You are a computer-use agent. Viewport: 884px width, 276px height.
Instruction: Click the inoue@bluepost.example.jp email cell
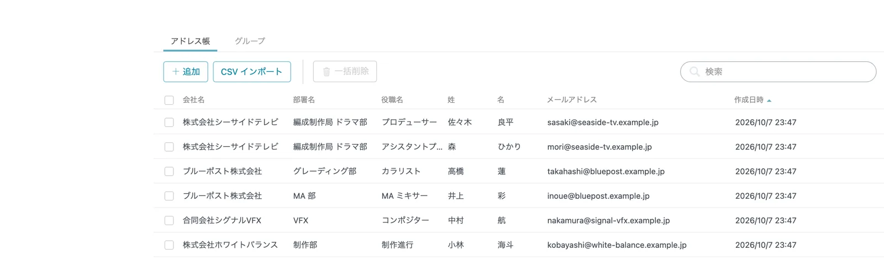tap(598, 196)
